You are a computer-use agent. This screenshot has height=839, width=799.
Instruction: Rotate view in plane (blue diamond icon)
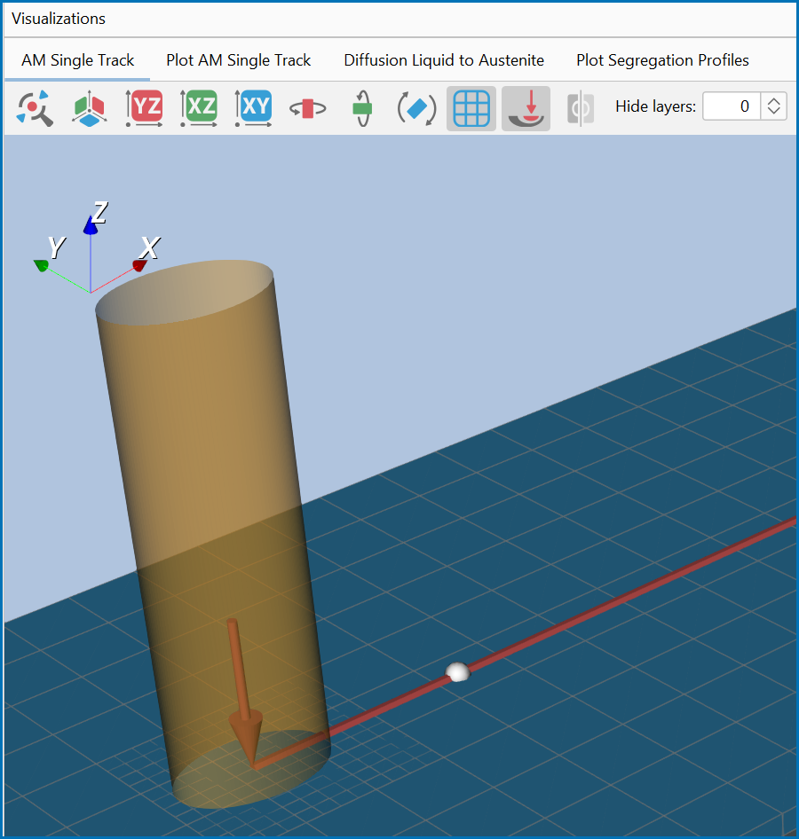pos(416,108)
